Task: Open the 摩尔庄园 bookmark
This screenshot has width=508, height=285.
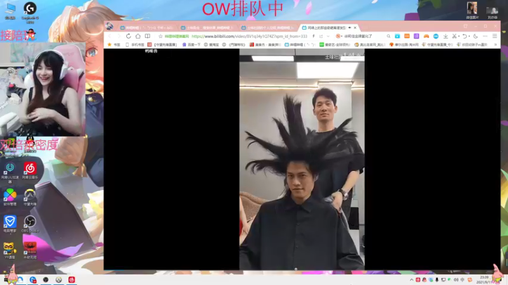Action: click(404, 44)
